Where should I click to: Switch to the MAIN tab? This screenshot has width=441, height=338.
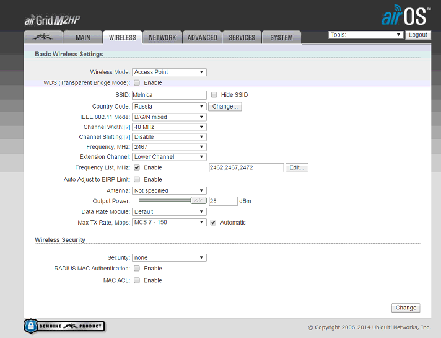click(x=83, y=37)
